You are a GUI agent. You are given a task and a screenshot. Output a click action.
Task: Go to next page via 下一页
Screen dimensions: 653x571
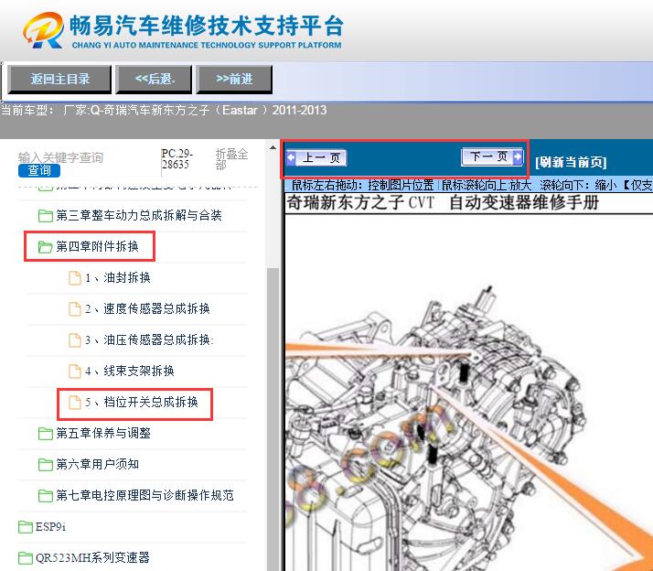click(492, 156)
